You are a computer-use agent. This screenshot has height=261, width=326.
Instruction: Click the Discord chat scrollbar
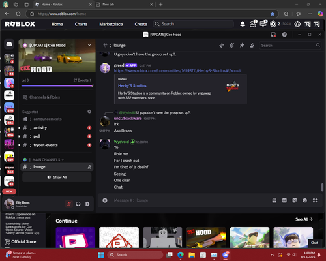pos(322,187)
